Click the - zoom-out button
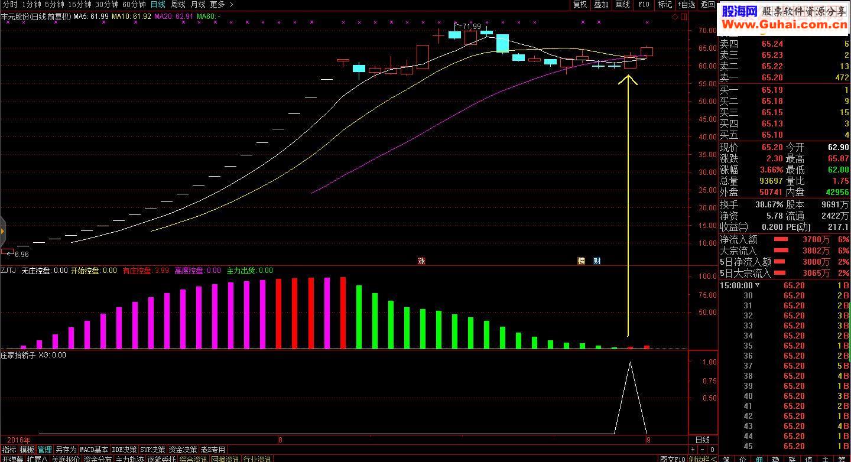Image resolution: width=851 pixels, height=462 pixels. click(703, 450)
